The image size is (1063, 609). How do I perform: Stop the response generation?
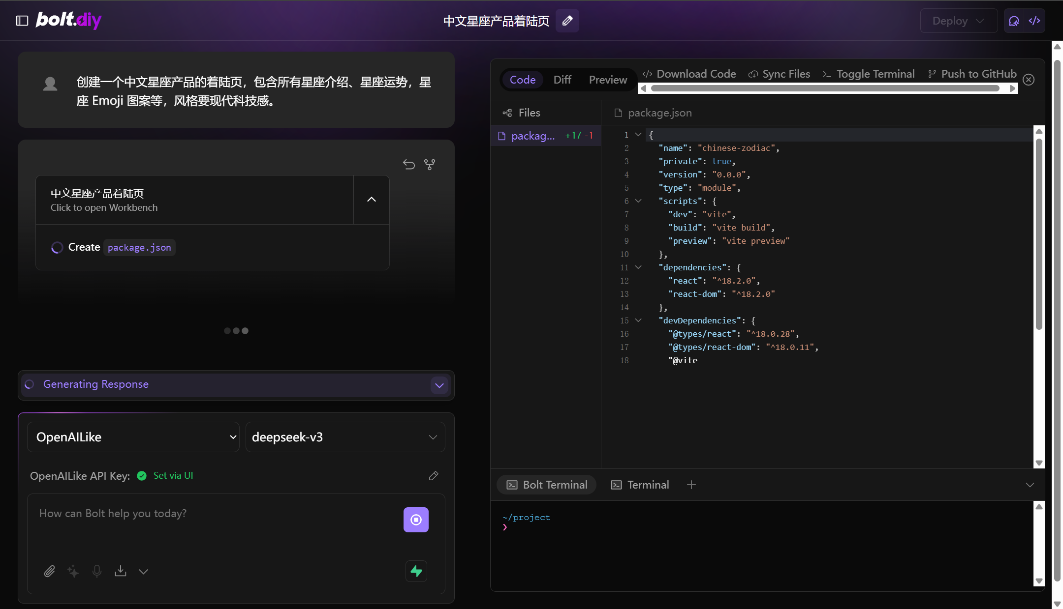click(x=416, y=520)
